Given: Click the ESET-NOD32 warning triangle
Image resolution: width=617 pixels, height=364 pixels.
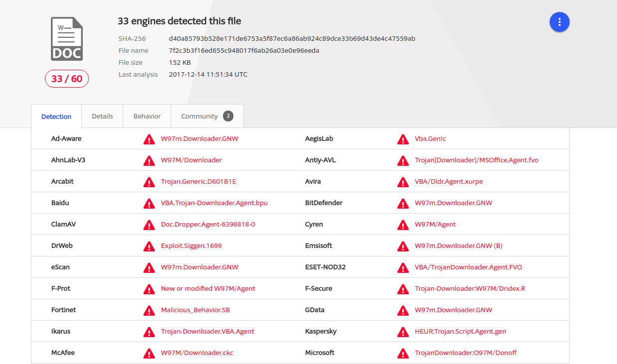Looking at the screenshot, I should (x=403, y=267).
